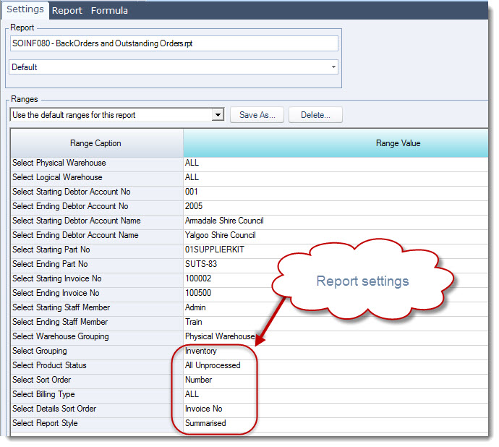Open the Report tab
Image resolution: width=499 pixels, height=447 pixels.
click(67, 11)
